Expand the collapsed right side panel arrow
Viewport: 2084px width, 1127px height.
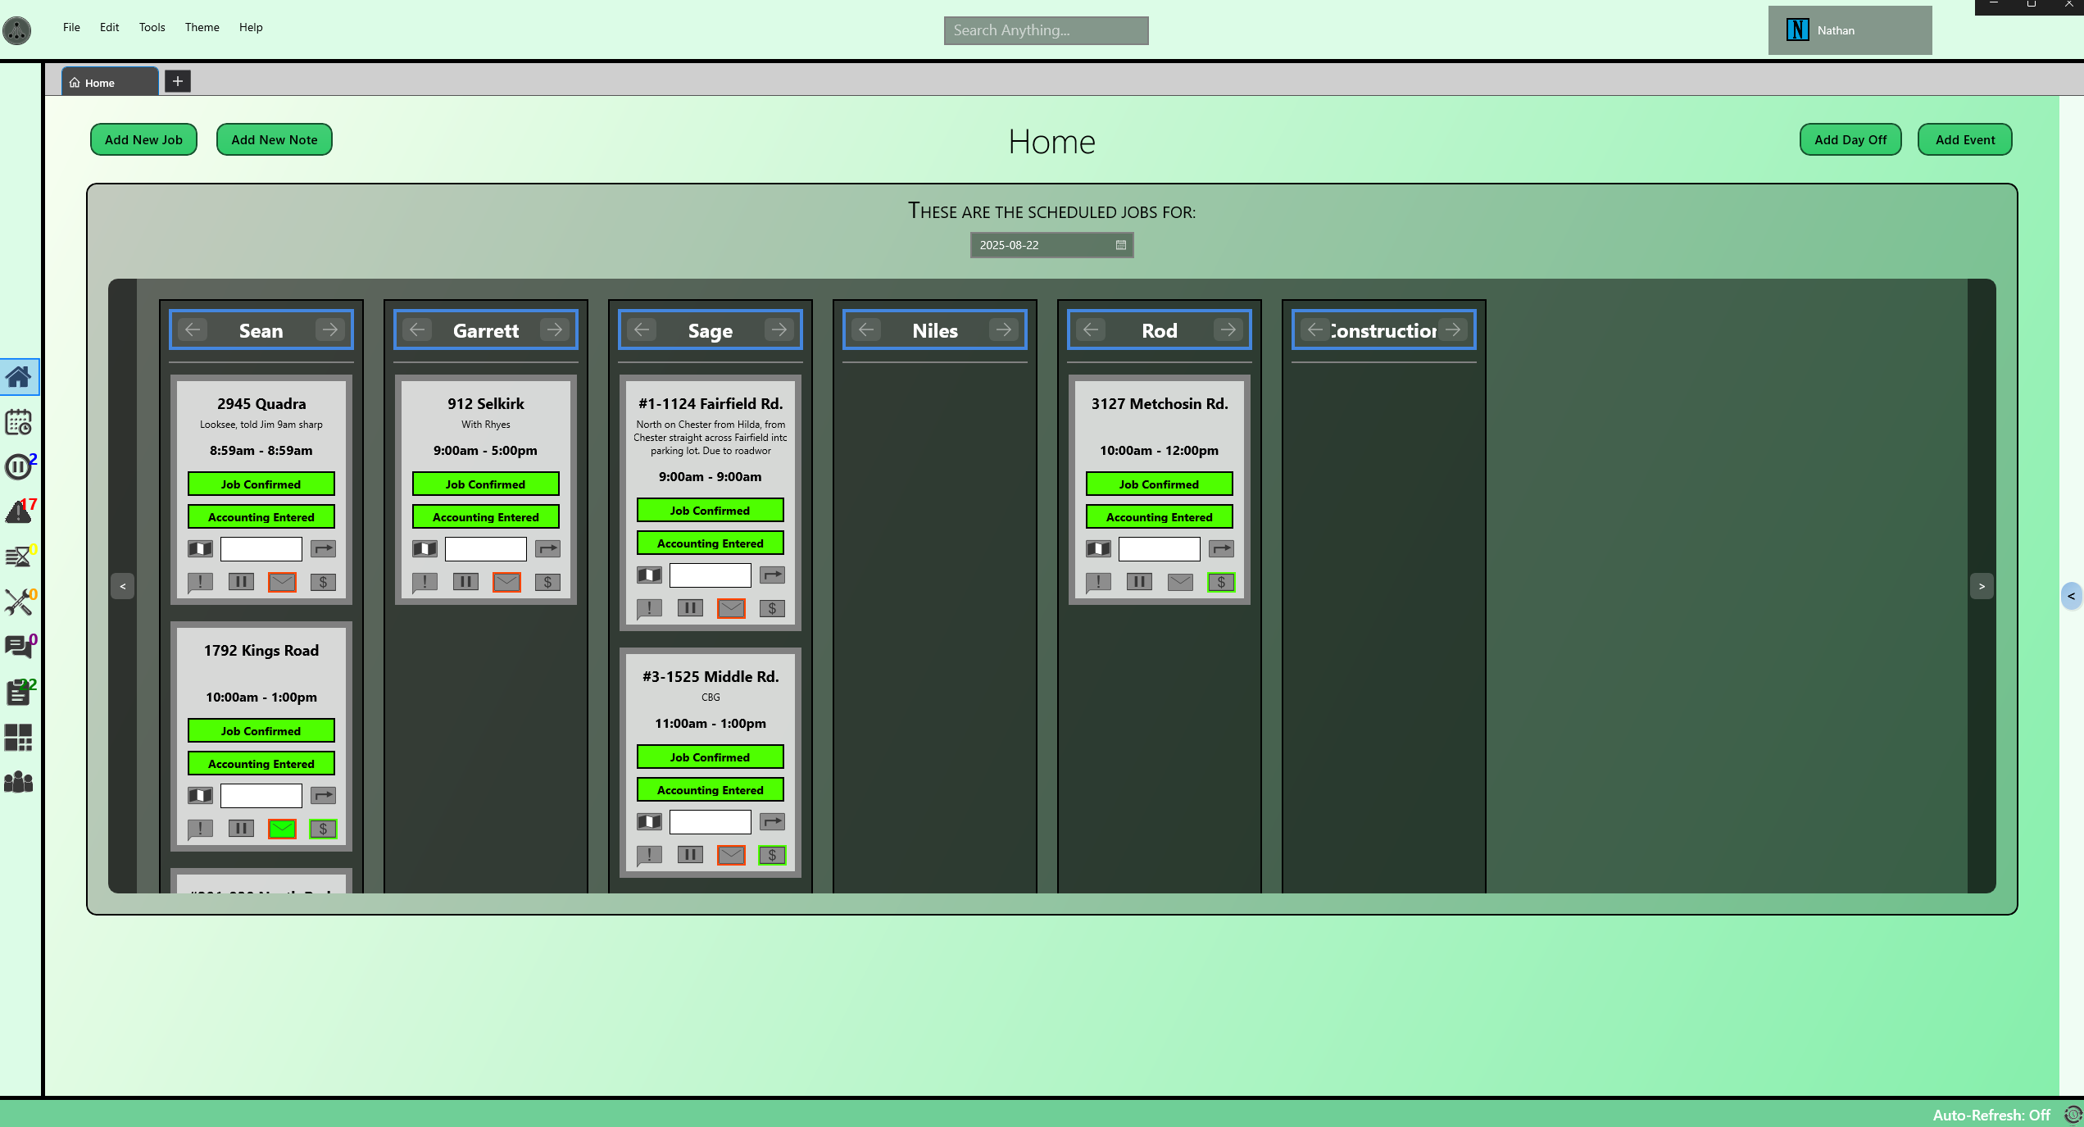click(2071, 596)
